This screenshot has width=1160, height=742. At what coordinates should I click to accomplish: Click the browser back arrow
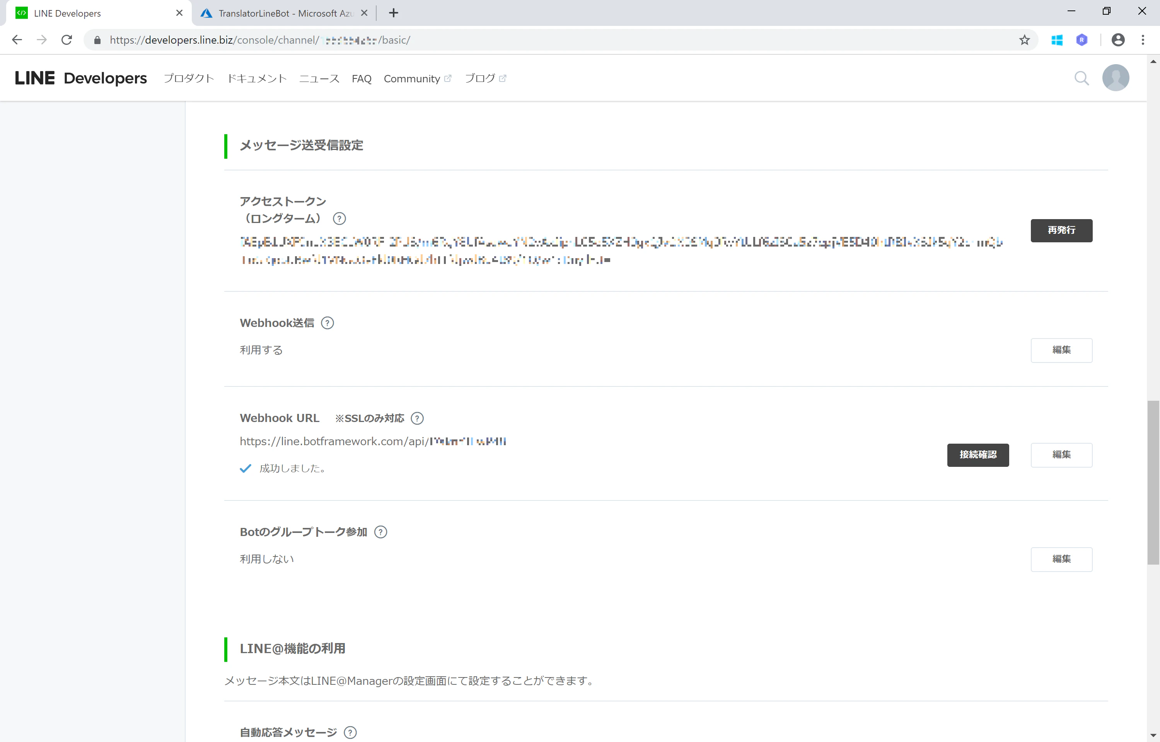[x=17, y=40]
